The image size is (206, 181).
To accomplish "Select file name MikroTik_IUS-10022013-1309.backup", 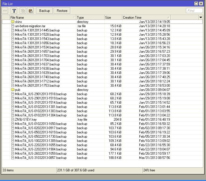I will click(x=41, y=141).
